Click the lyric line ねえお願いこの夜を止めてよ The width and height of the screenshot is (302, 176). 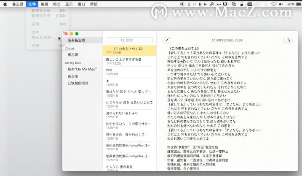point(188,138)
